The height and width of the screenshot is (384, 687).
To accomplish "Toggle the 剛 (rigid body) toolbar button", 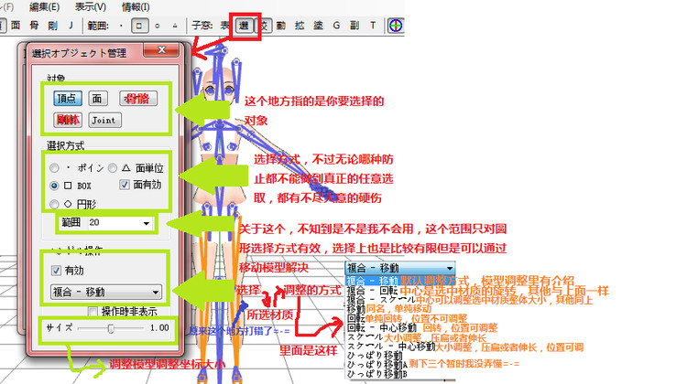I will tap(52, 26).
